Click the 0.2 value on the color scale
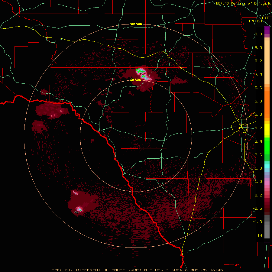 [x=258, y=195]
